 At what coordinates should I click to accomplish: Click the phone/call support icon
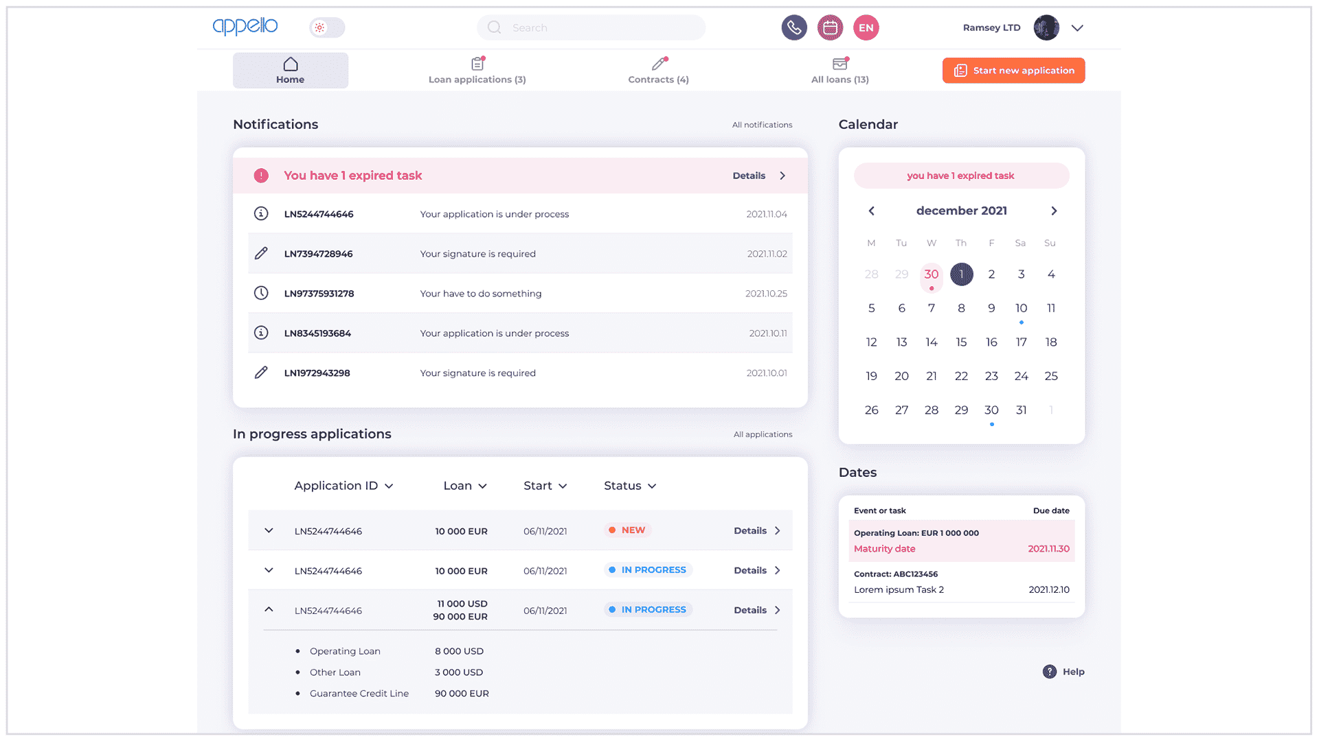pos(793,27)
